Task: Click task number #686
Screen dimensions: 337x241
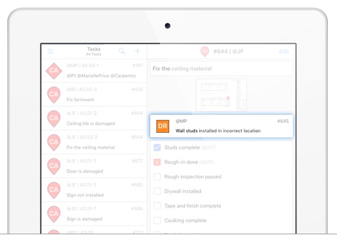Action: (137, 209)
